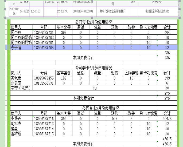183x147 pixels.
Task: Click the 小燕爸 name cell
Action: [x=21, y=118]
